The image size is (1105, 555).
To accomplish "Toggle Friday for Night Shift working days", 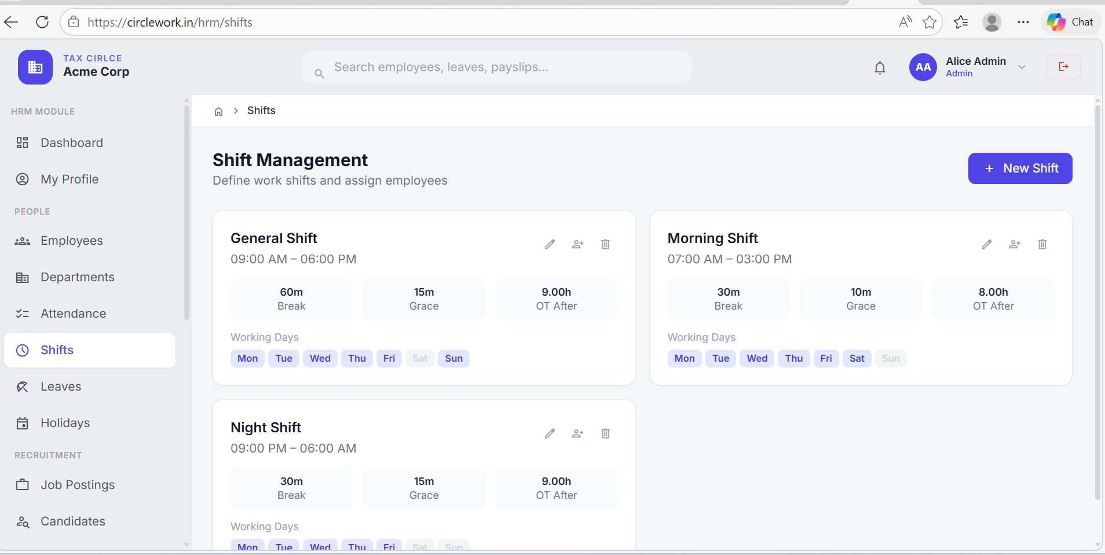I will point(389,546).
